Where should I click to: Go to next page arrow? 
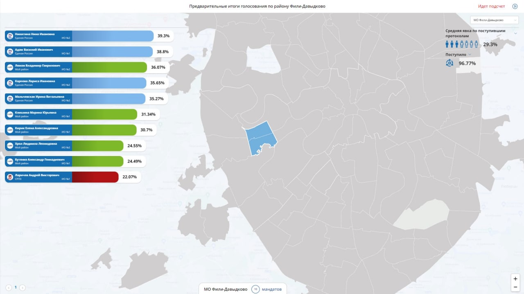click(23, 287)
